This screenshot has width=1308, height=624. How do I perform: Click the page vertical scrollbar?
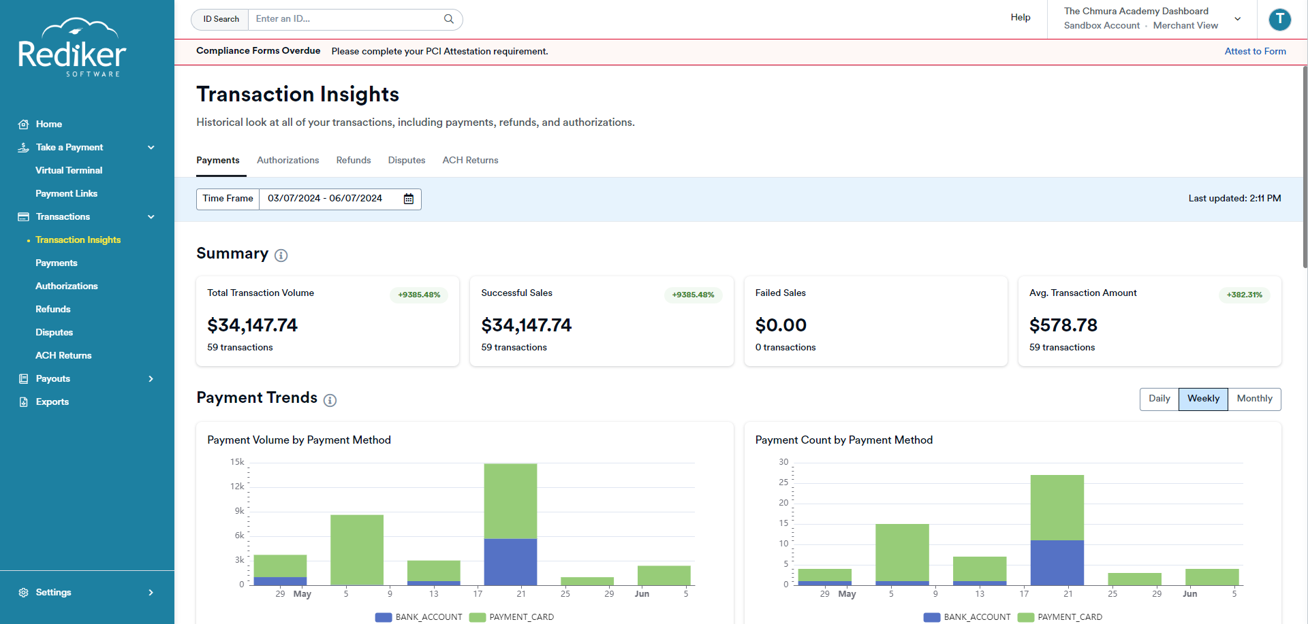[1305, 167]
